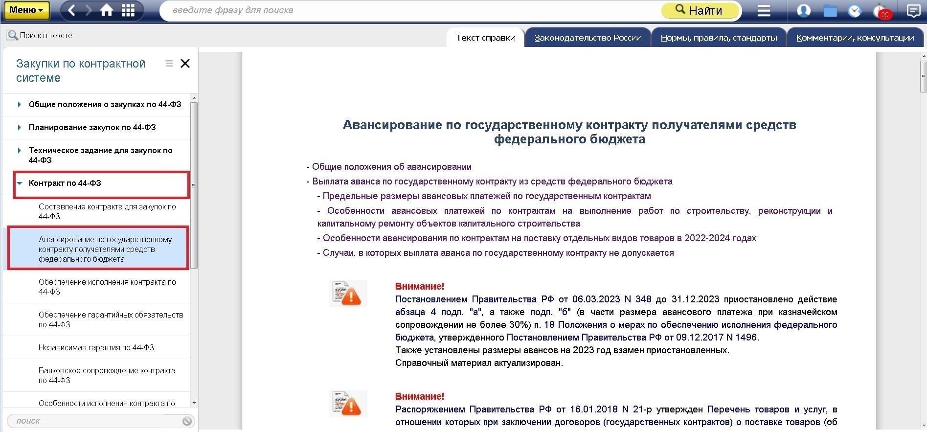This screenshot has width=927, height=432.
Task: Open the yellow Меню dropdown
Action: [26, 10]
